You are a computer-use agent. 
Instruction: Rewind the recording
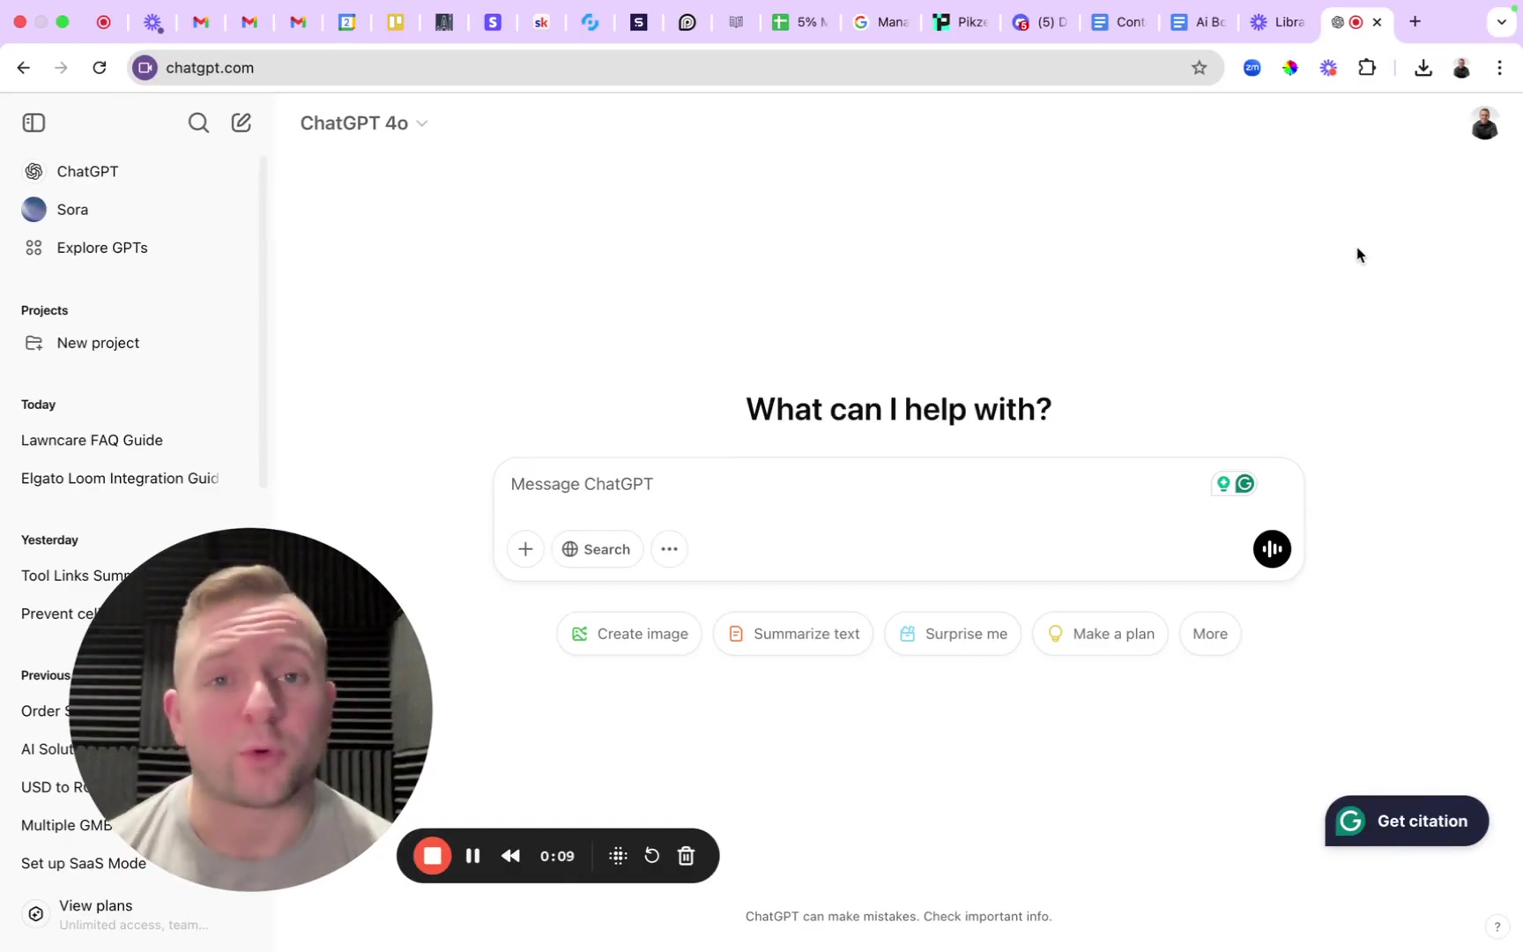click(510, 856)
